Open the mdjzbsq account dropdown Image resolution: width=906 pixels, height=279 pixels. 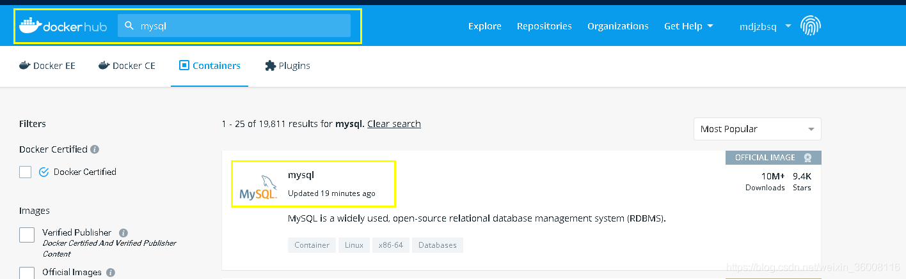point(765,26)
